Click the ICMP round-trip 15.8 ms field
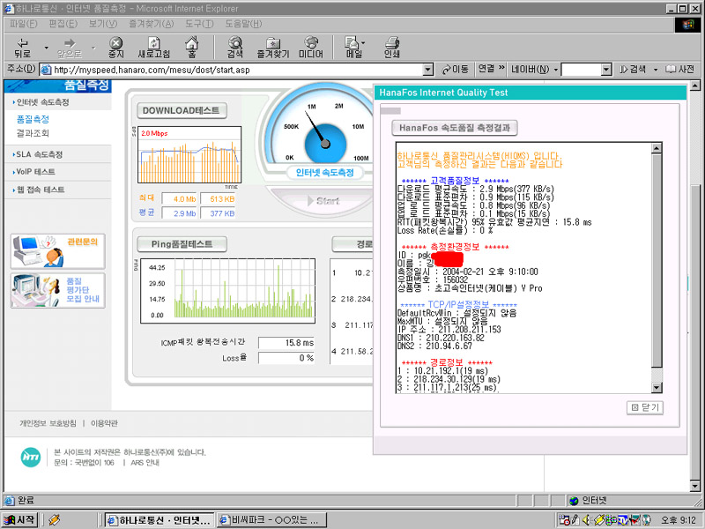Viewport: 705px width, 529px height. tap(286, 343)
